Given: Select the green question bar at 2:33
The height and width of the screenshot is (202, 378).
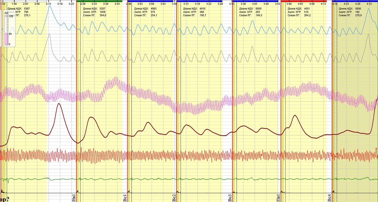Looking at the screenshot, I should pyautogui.click(x=99, y=1).
